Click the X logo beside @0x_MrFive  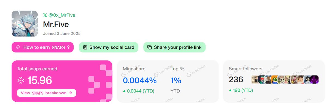[45, 15]
